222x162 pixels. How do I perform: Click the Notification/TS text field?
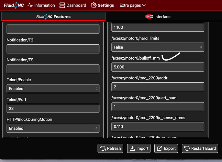pyautogui.click(x=53, y=69)
